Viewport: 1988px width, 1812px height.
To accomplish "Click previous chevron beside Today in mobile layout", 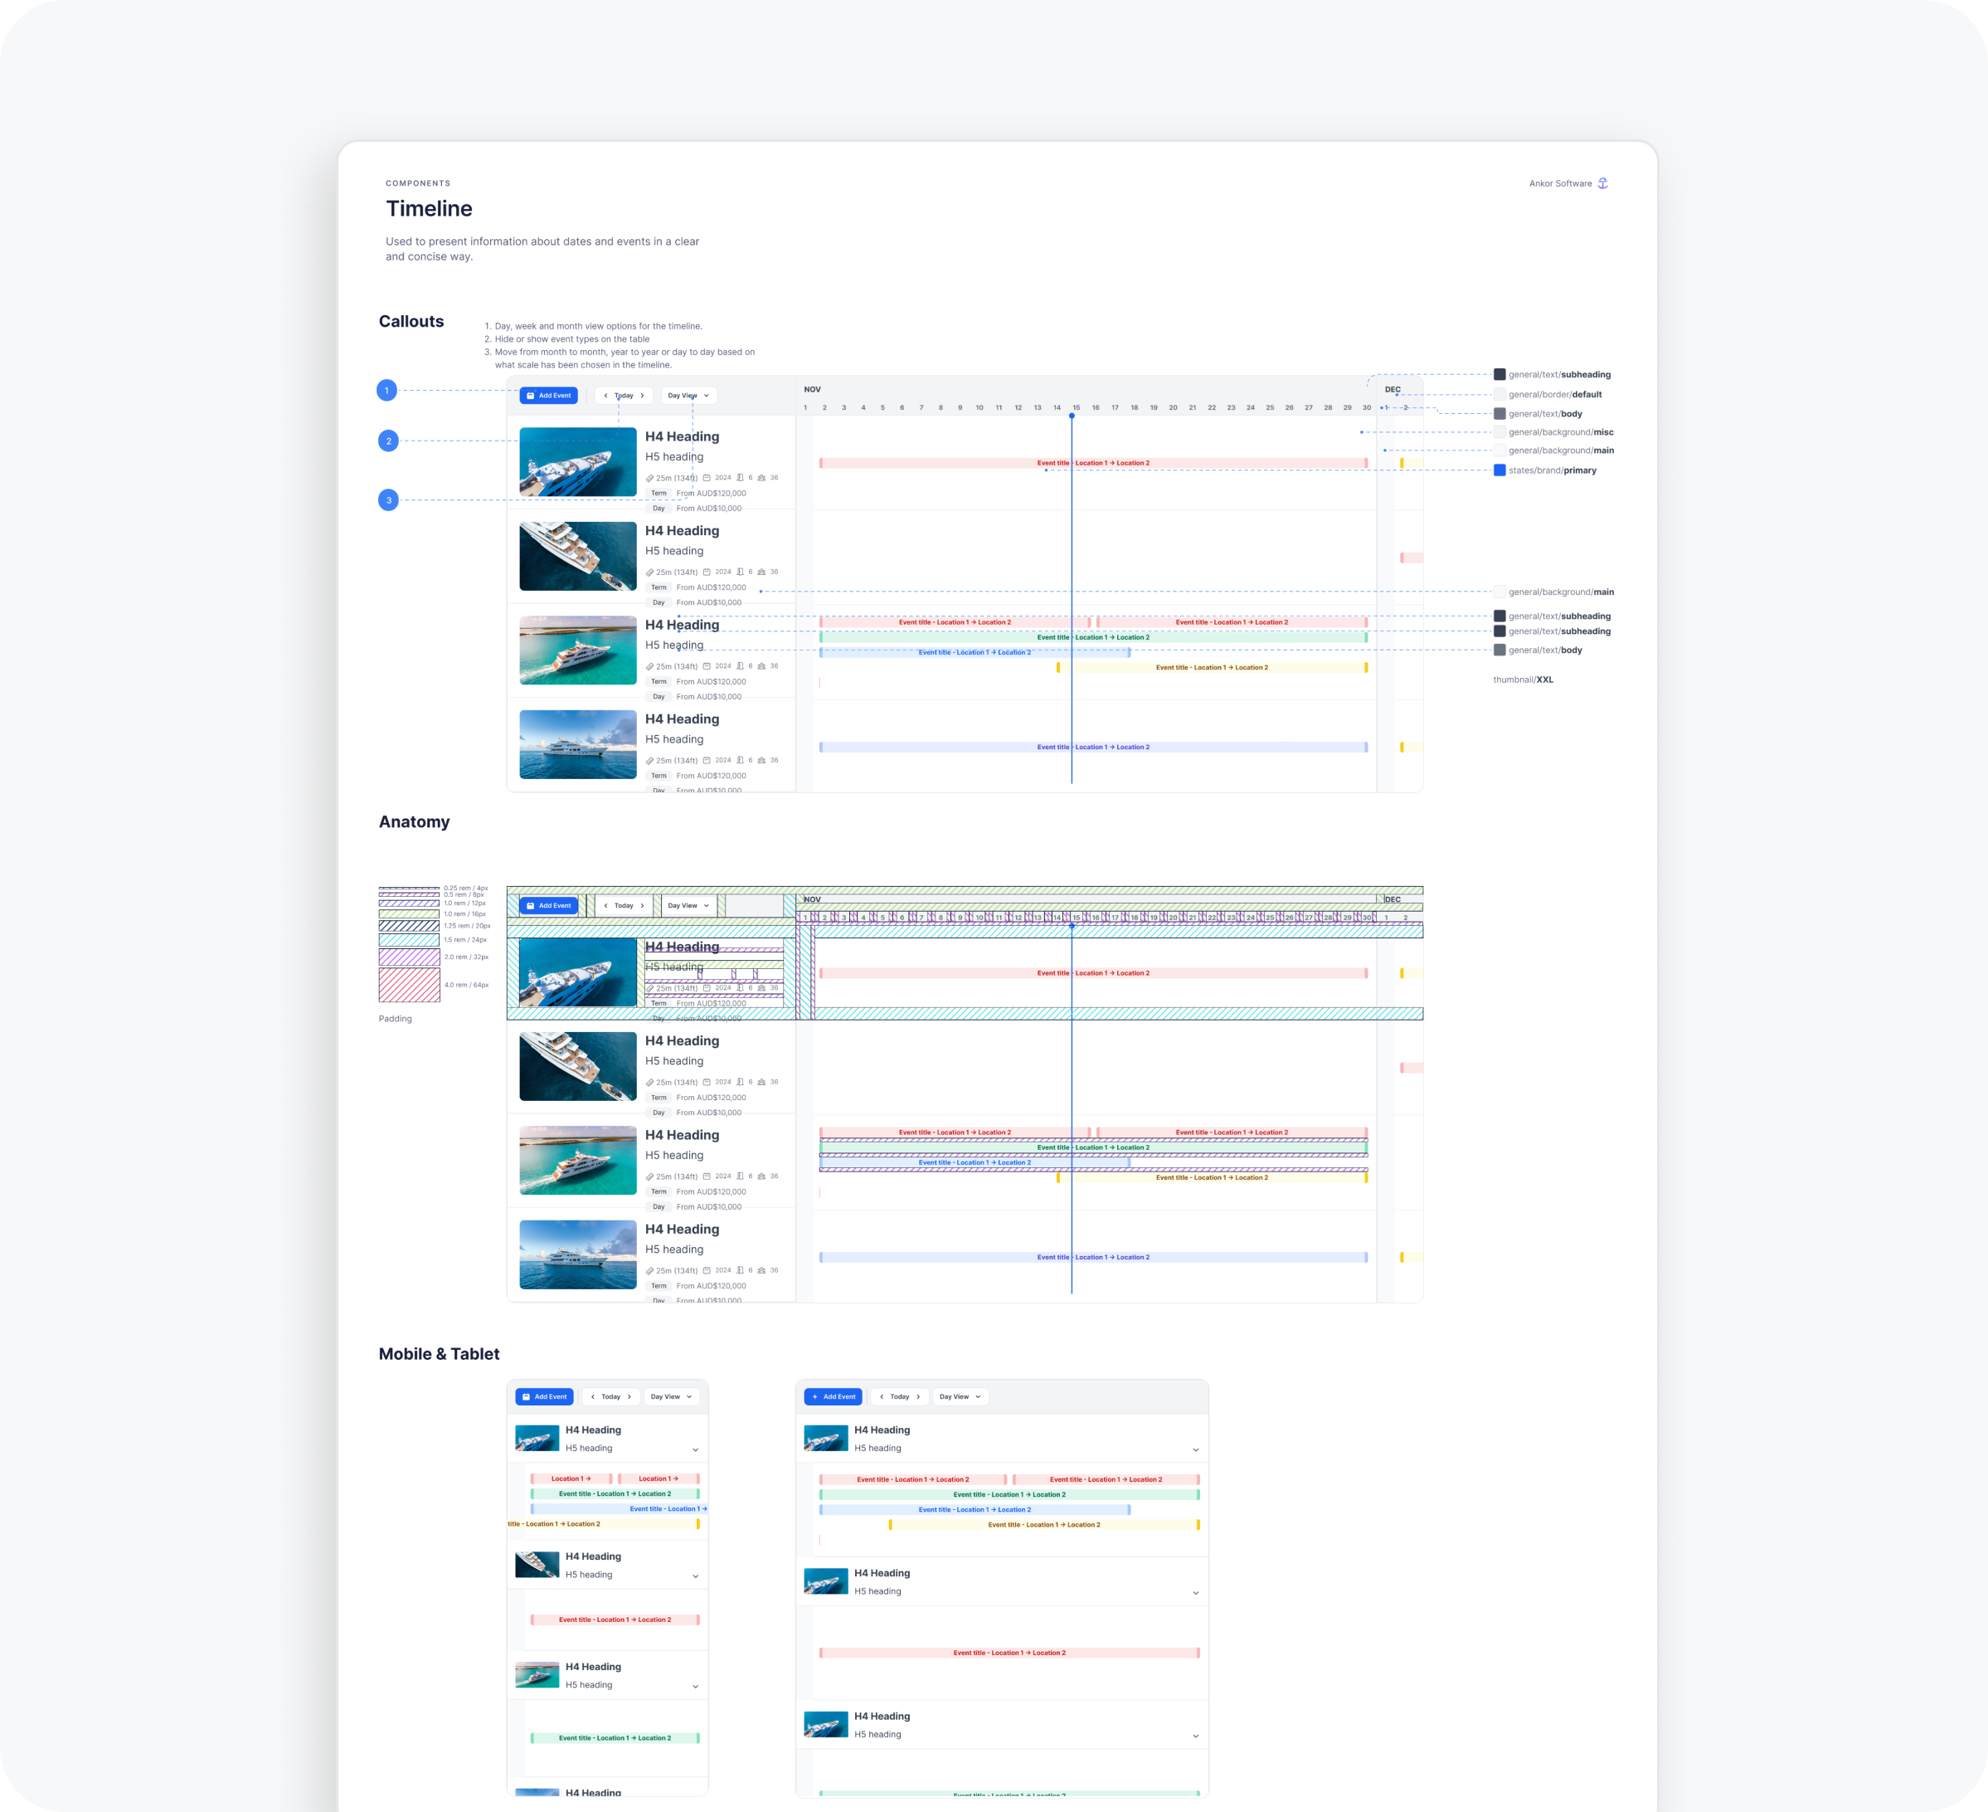I will coord(593,1396).
